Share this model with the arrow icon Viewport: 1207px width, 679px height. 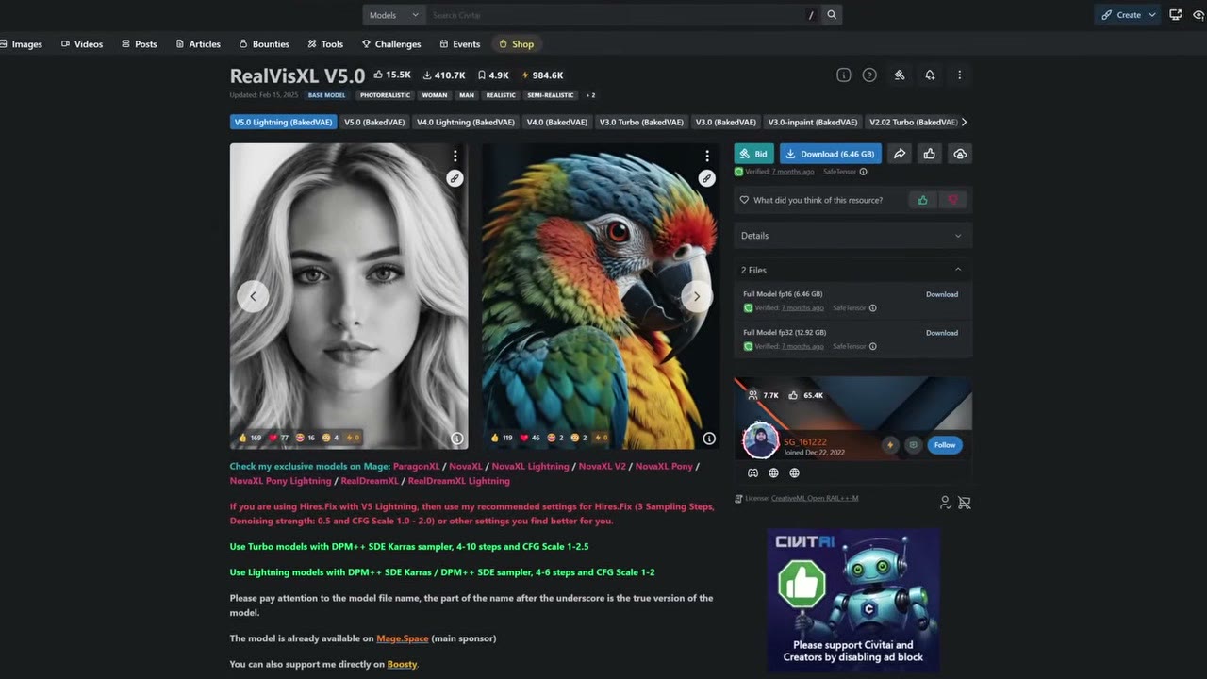pos(900,154)
